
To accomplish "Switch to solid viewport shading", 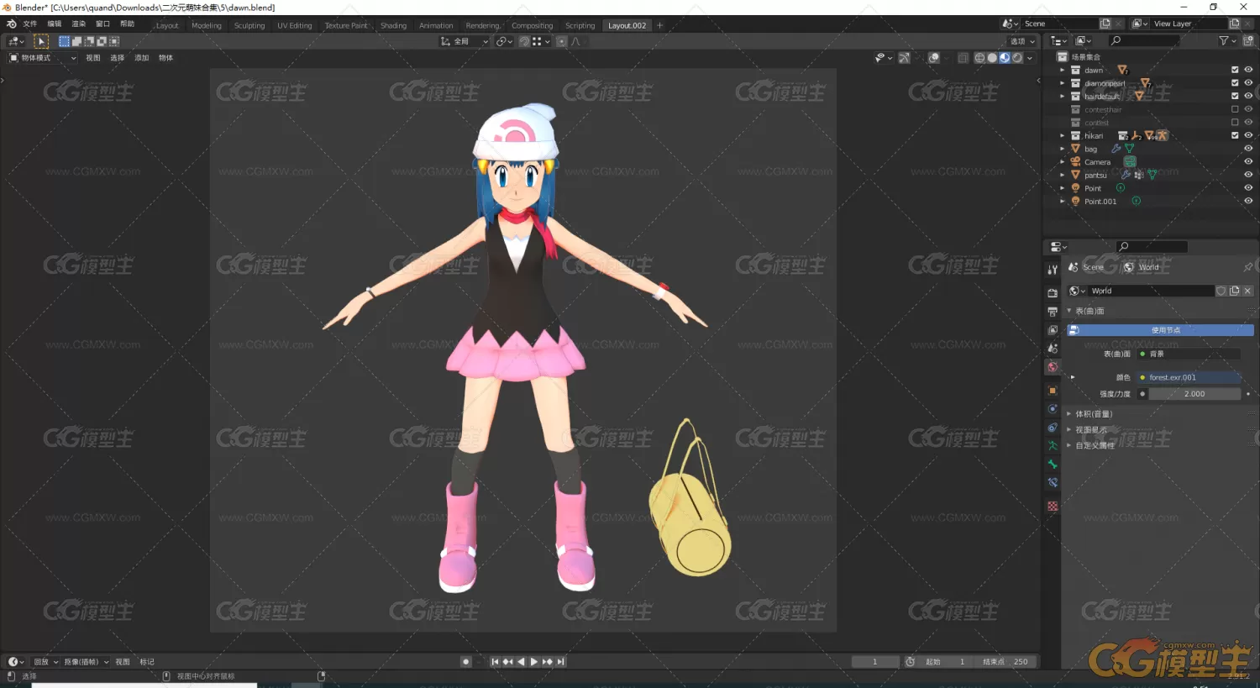I will 992,58.
